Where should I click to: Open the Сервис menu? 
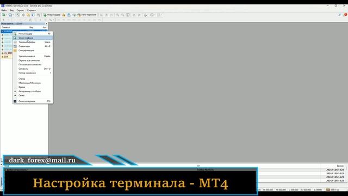pos(20,10)
